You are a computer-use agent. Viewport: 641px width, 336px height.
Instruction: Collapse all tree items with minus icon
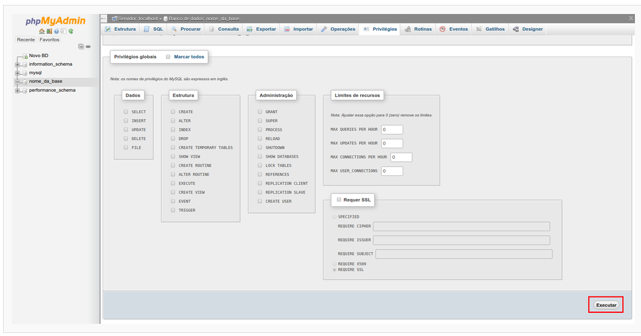click(81, 47)
